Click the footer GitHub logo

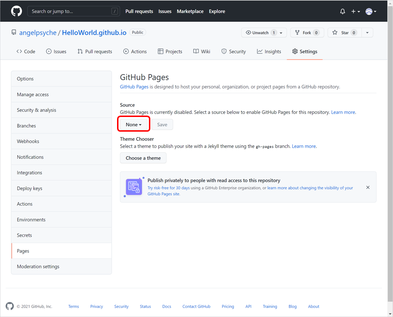coord(10,306)
